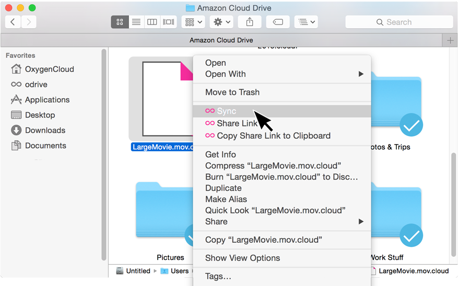The height and width of the screenshot is (286, 470).
Task: Click the Finder window vertical scrollbar
Action: click(x=453, y=205)
